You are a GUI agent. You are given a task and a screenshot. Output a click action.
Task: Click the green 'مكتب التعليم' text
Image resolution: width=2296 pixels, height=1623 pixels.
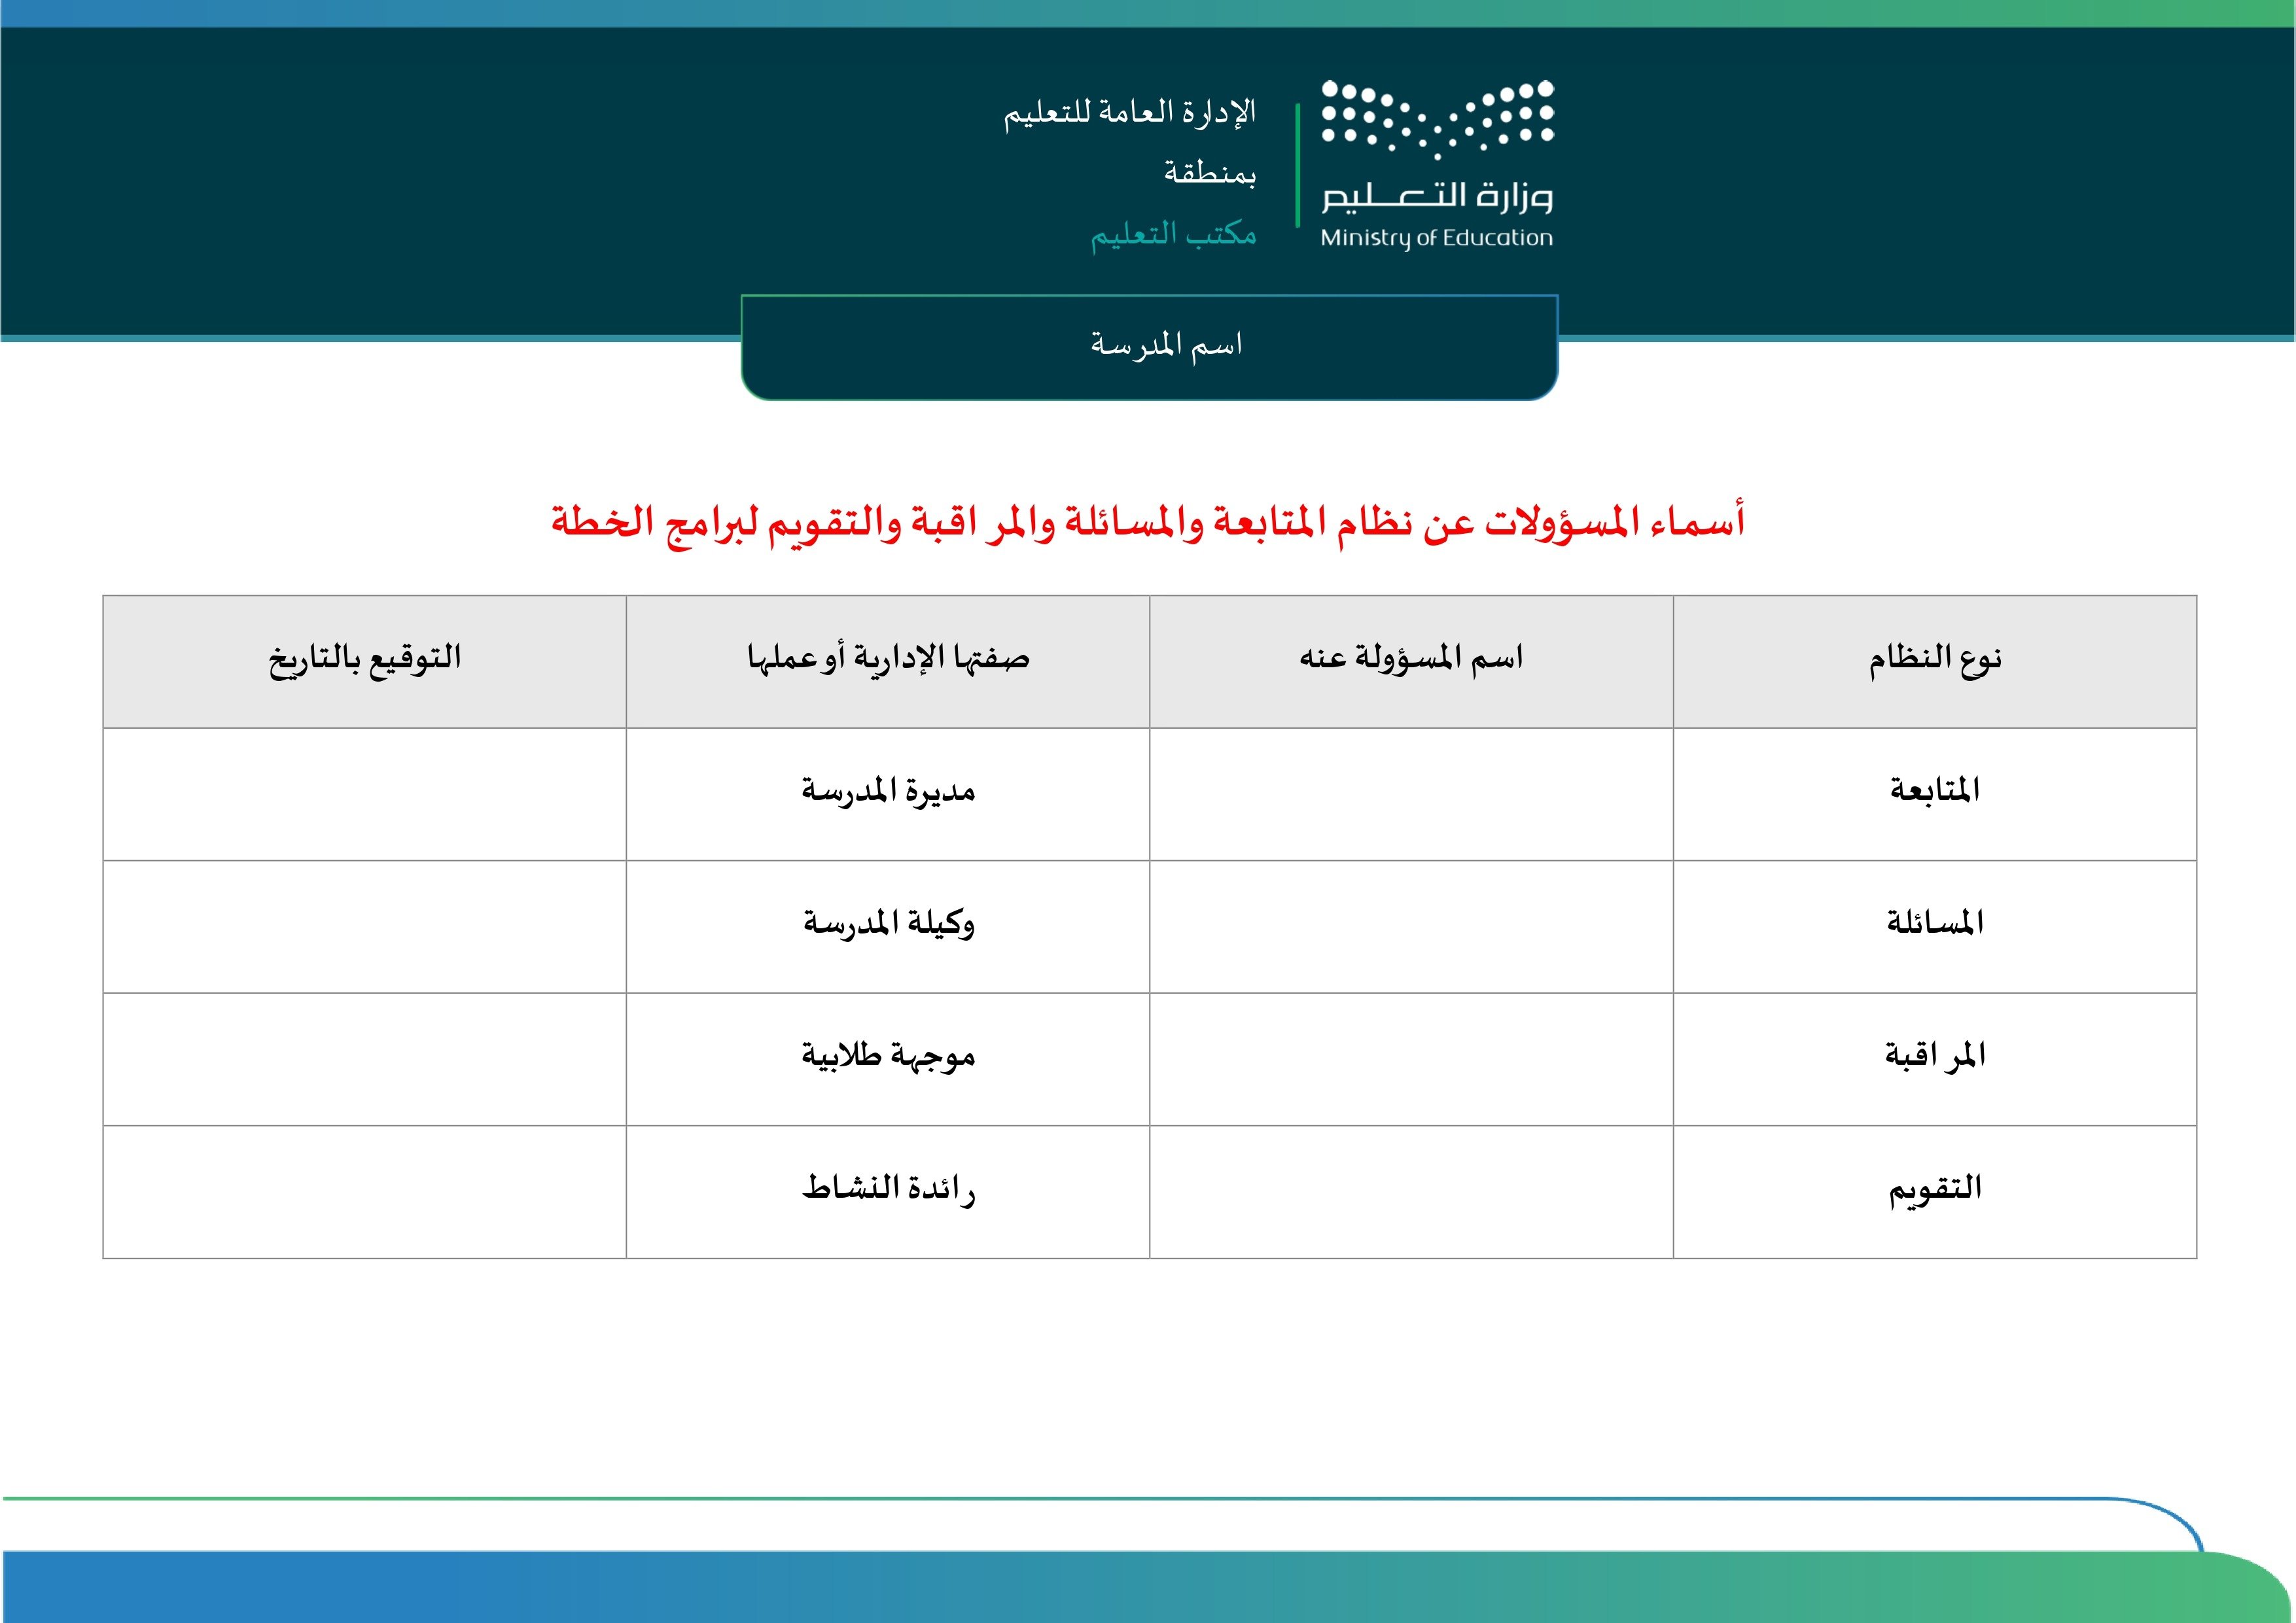[1173, 235]
